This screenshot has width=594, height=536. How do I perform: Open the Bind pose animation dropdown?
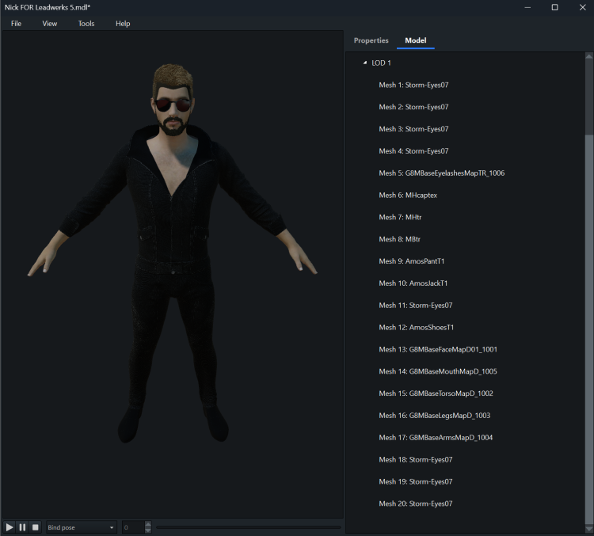[81, 527]
